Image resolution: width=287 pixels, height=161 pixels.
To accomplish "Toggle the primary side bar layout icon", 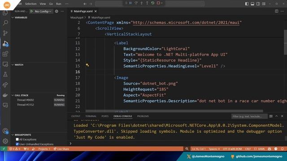I will [x=247, y=4].
